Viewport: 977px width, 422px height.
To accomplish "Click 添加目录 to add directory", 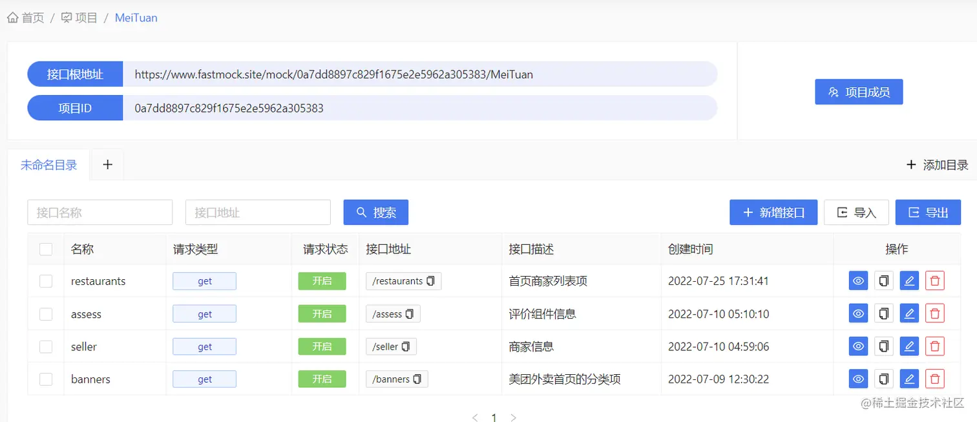I will 938,165.
